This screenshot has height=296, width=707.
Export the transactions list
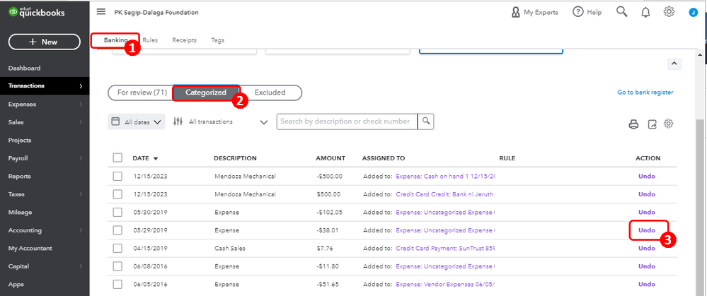coord(652,124)
